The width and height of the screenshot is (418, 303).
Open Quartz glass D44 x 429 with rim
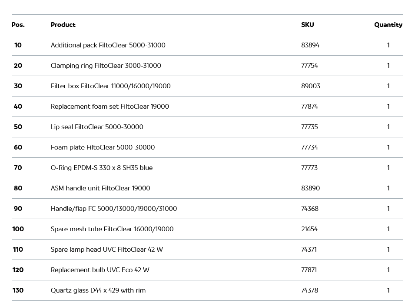pos(98,290)
